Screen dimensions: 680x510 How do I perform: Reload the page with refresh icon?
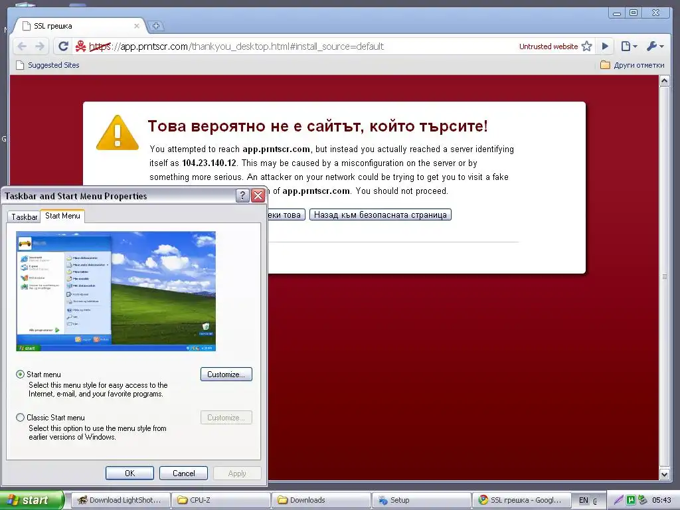[x=63, y=46]
